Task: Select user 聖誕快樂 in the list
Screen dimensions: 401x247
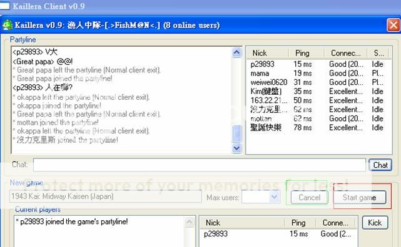Action: click(266, 127)
